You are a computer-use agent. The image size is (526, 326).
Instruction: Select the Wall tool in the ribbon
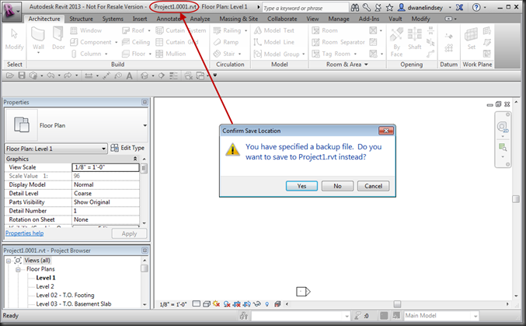pyautogui.click(x=38, y=40)
